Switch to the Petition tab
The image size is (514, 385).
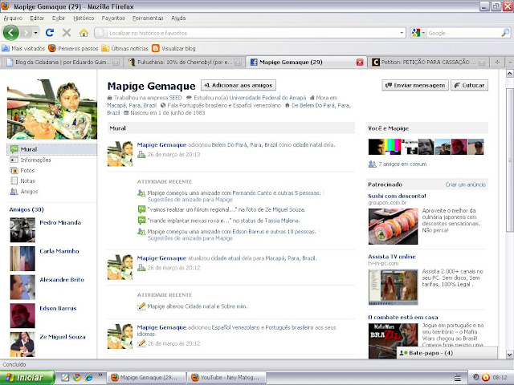click(429, 62)
